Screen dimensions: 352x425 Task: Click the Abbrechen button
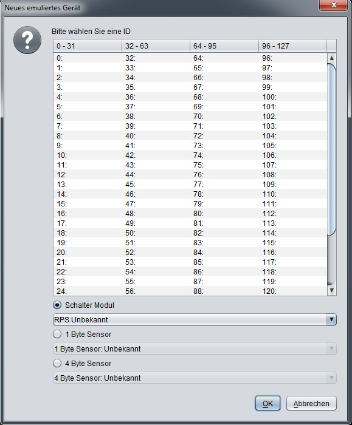point(311,403)
